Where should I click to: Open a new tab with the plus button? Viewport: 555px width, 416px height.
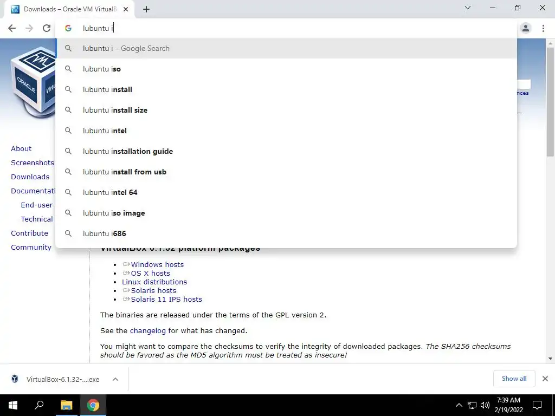(x=146, y=9)
